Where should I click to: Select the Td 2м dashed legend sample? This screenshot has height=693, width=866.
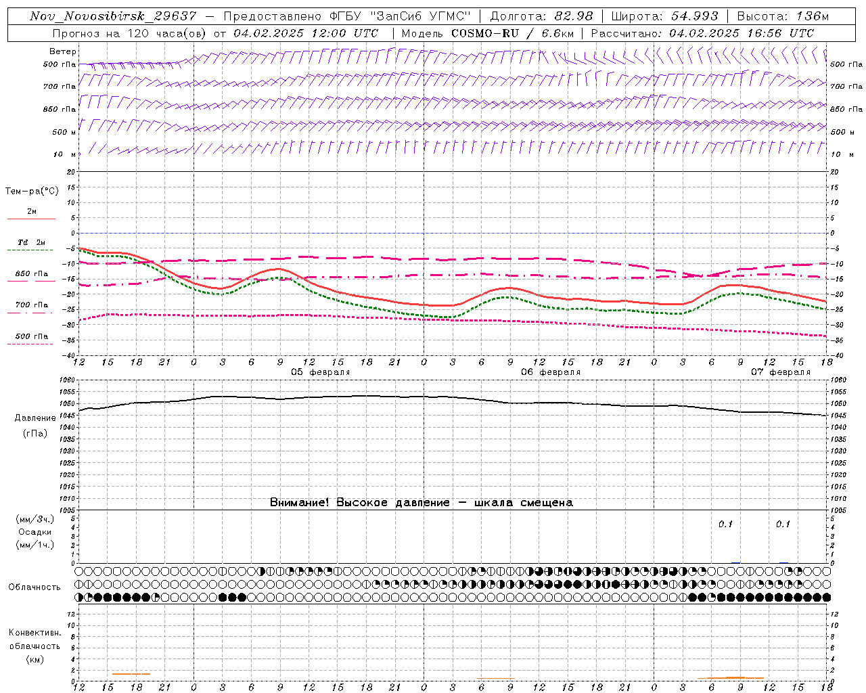[30, 250]
